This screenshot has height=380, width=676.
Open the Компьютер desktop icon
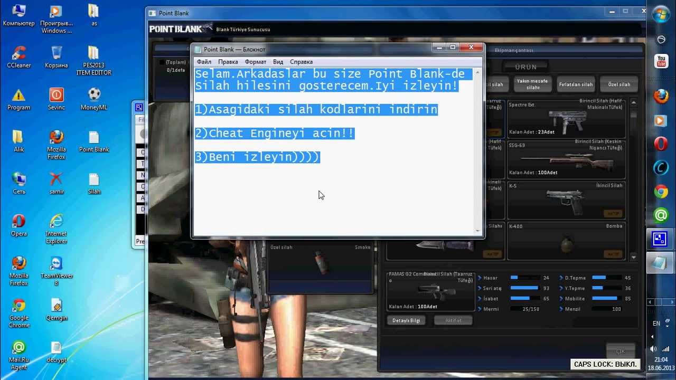pos(19,15)
